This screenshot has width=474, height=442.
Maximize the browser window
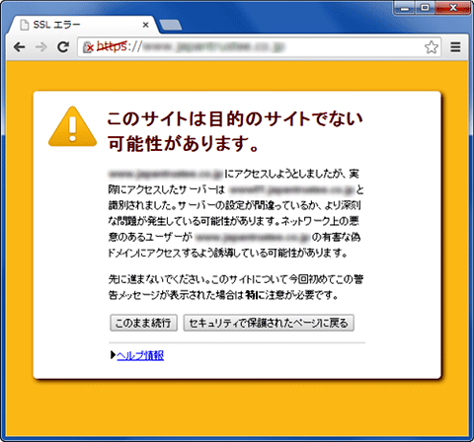[425, 8]
